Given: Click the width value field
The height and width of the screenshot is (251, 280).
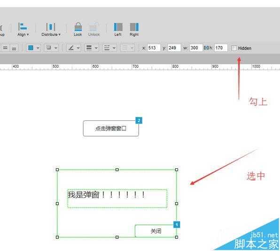Looking at the screenshot, I should point(196,48).
